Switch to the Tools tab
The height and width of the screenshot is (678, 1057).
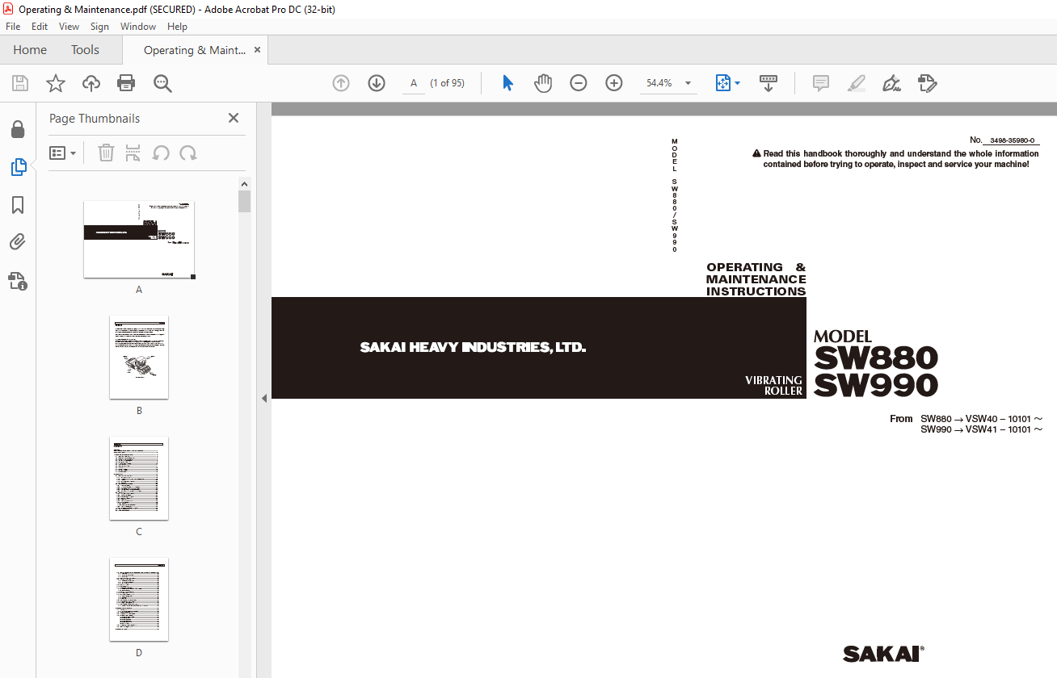coord(85,50)
